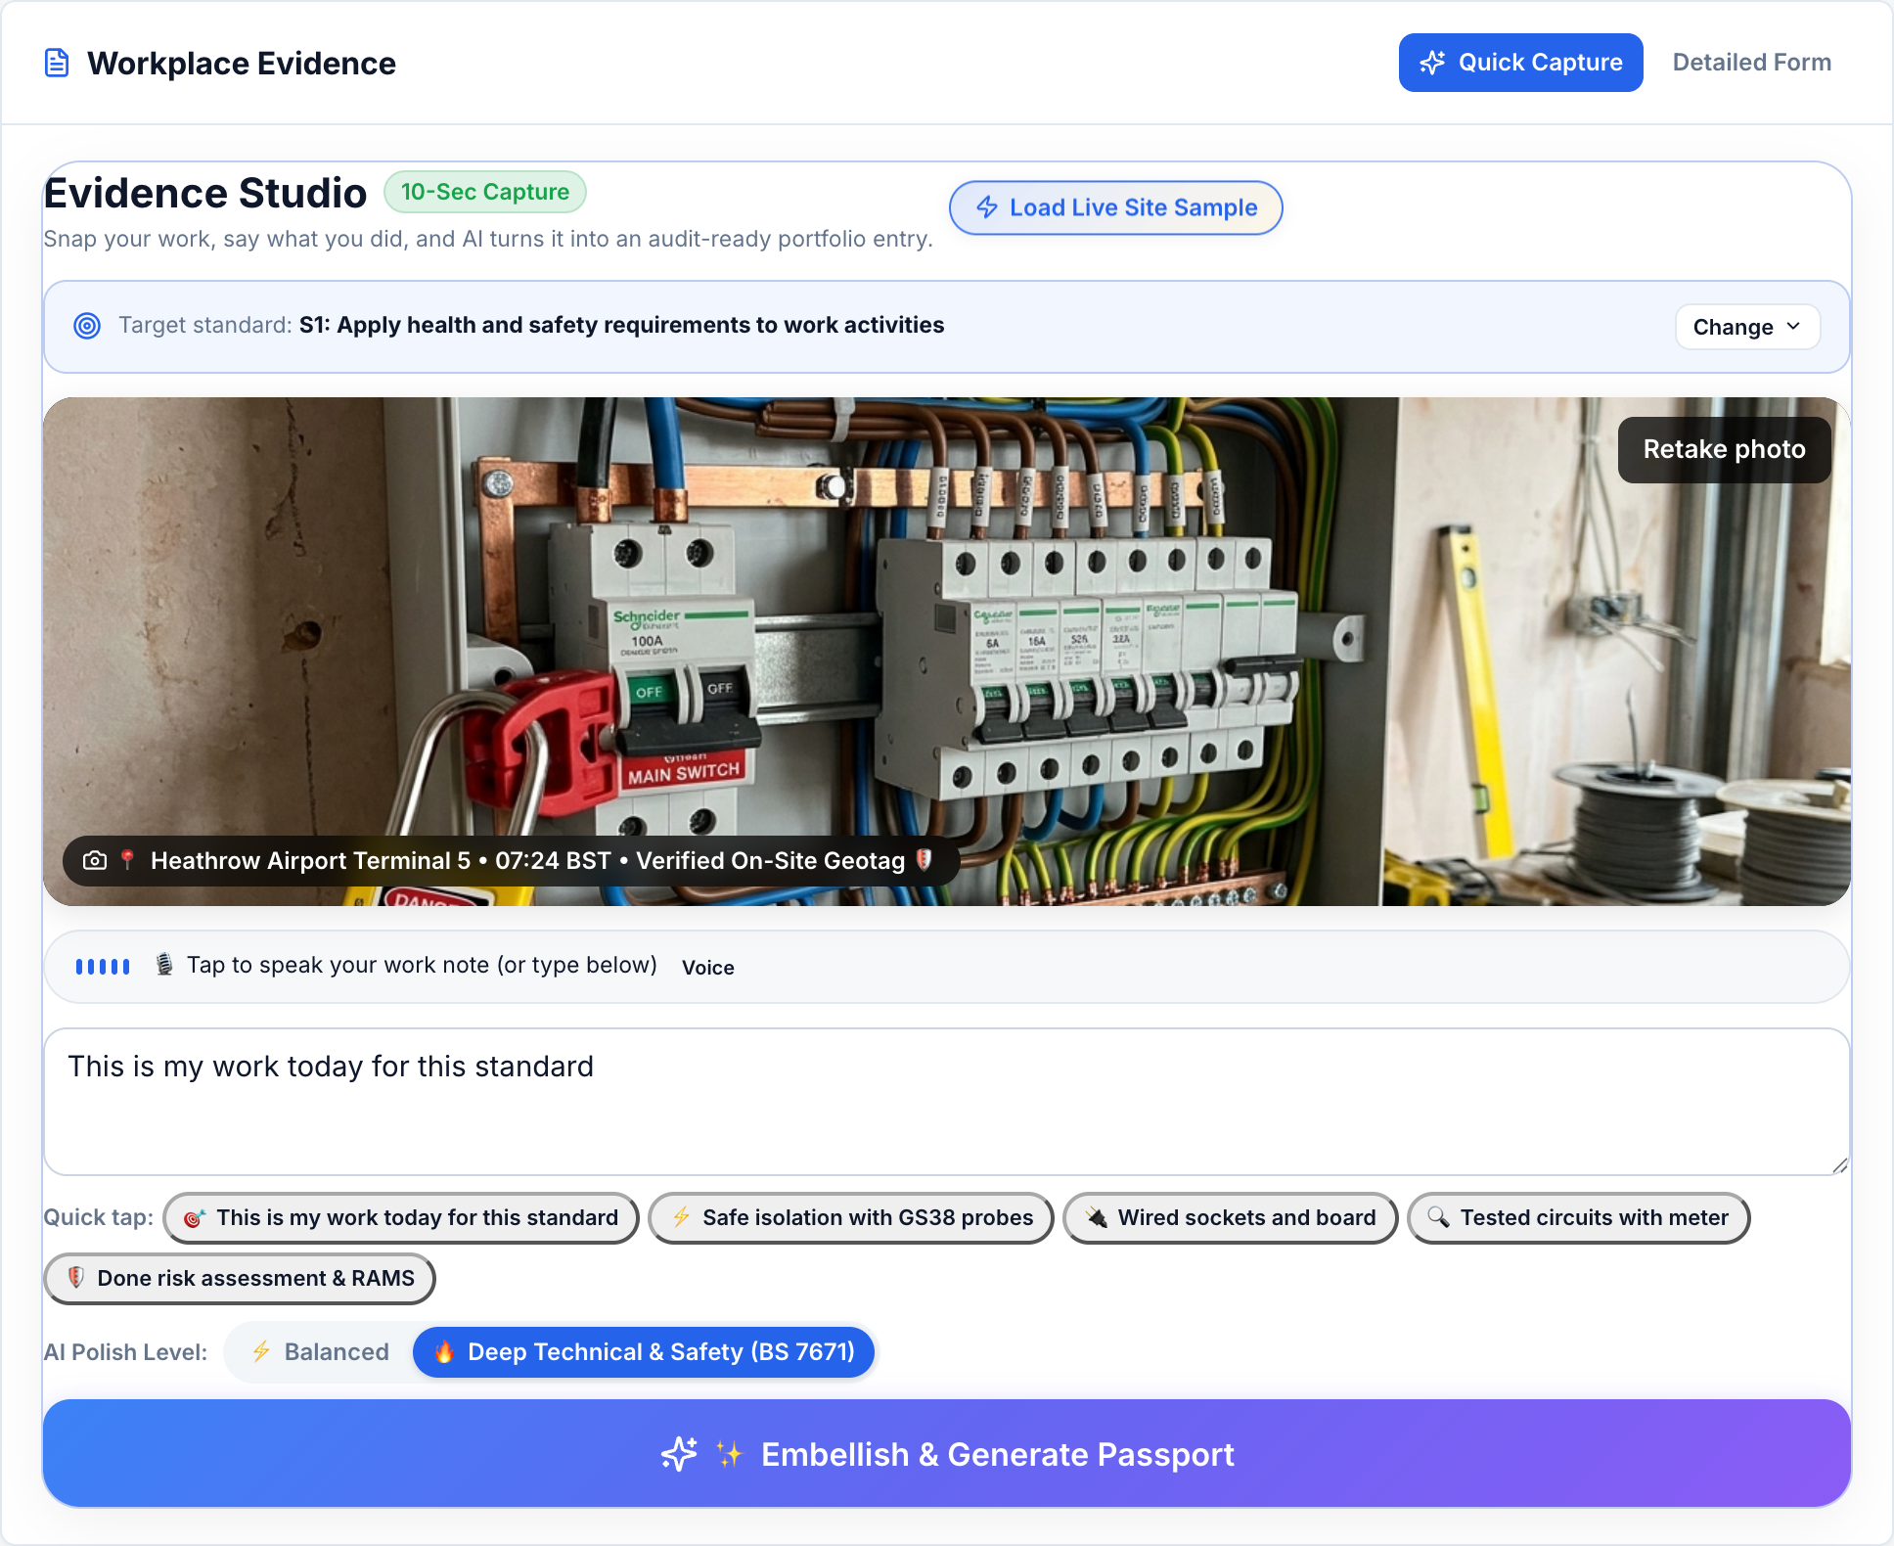Click the text area resize handle
1894x1546 pixels.
[x=1839, y=1164]
